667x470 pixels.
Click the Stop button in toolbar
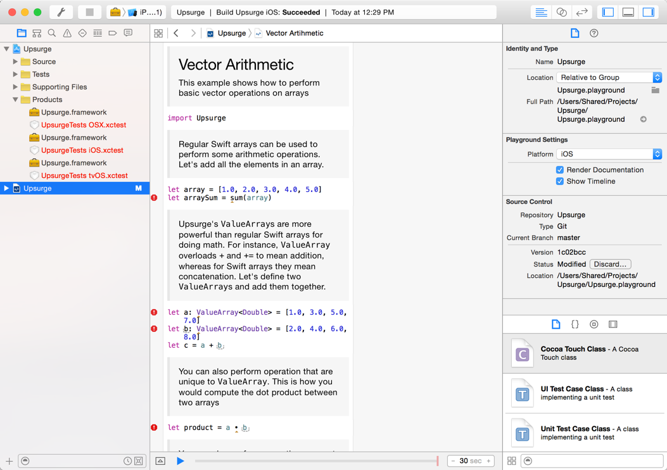click(x=90, y=12)
